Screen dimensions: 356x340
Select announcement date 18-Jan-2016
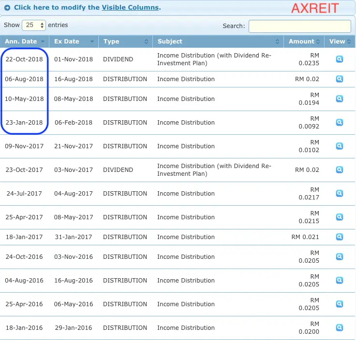point(24,328)
